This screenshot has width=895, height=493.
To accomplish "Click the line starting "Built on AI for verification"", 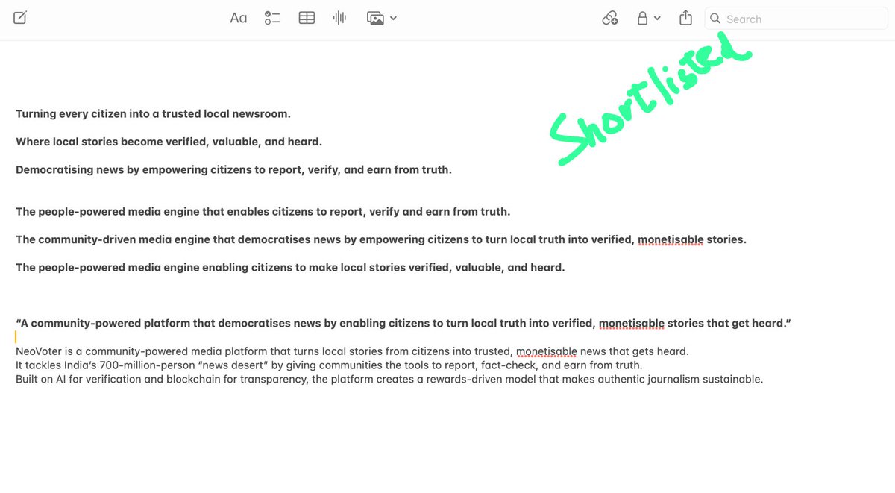I will (389, 379).
